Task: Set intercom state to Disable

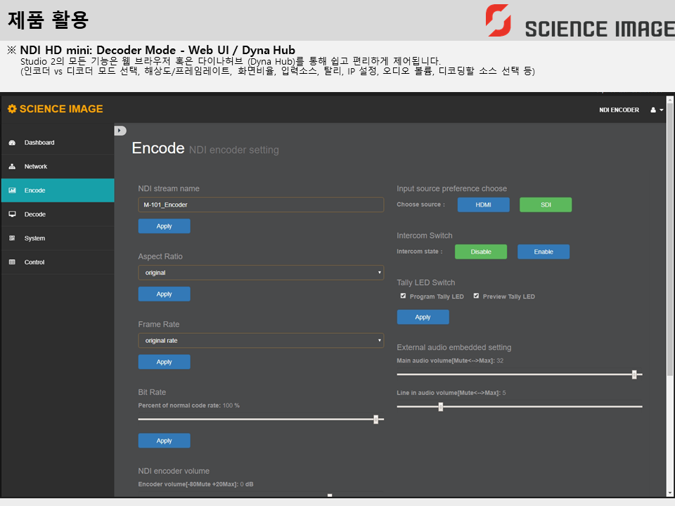Action: pyautogui.click(x=481, y=252)
